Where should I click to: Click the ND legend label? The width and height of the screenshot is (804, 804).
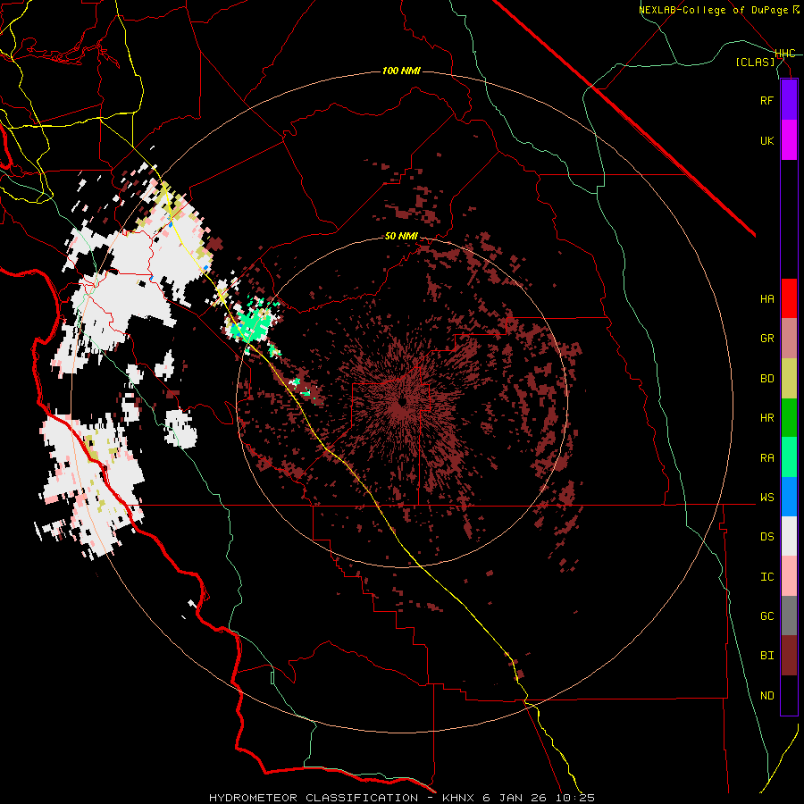click(766, 696)
